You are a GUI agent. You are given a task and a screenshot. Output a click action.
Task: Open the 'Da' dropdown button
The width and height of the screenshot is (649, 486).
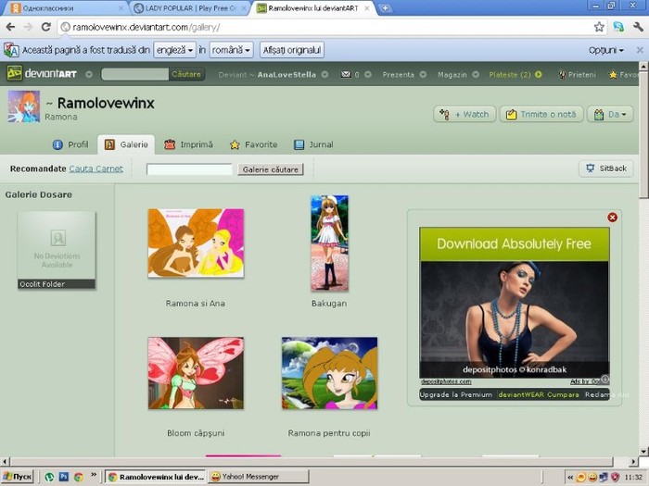click(609, 114)
